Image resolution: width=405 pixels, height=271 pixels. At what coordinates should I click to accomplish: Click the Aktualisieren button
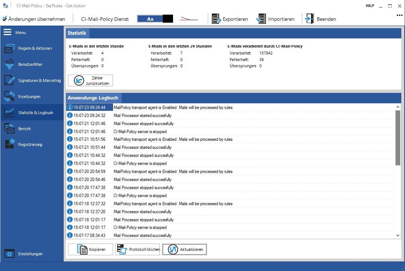click(184, 249)
